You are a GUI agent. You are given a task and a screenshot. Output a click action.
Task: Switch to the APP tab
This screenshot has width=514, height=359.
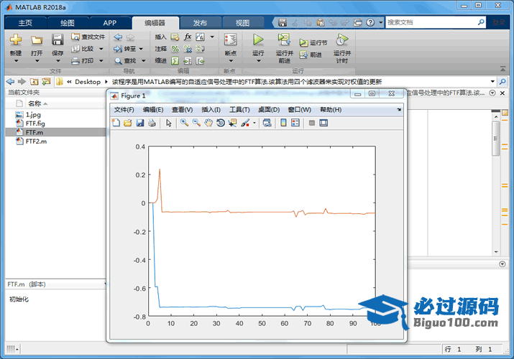[x=110, y=23]
